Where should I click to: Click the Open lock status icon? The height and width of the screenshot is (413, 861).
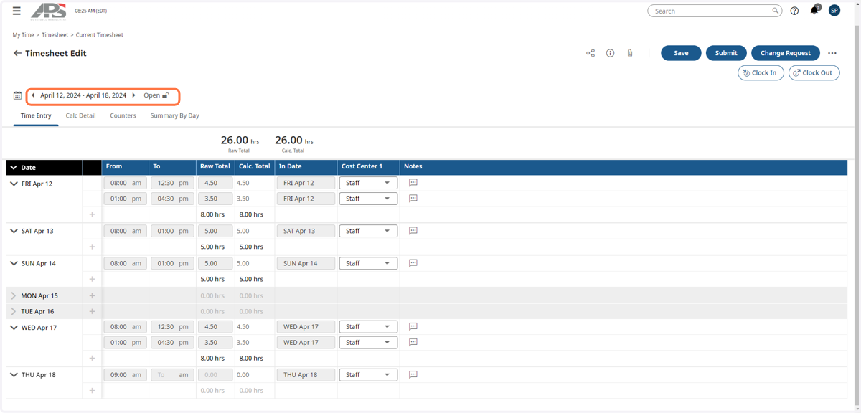[x=165, y=95]
